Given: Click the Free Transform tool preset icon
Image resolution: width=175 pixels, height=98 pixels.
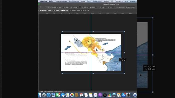Looking at the screenshot, I should click(40, 7).
